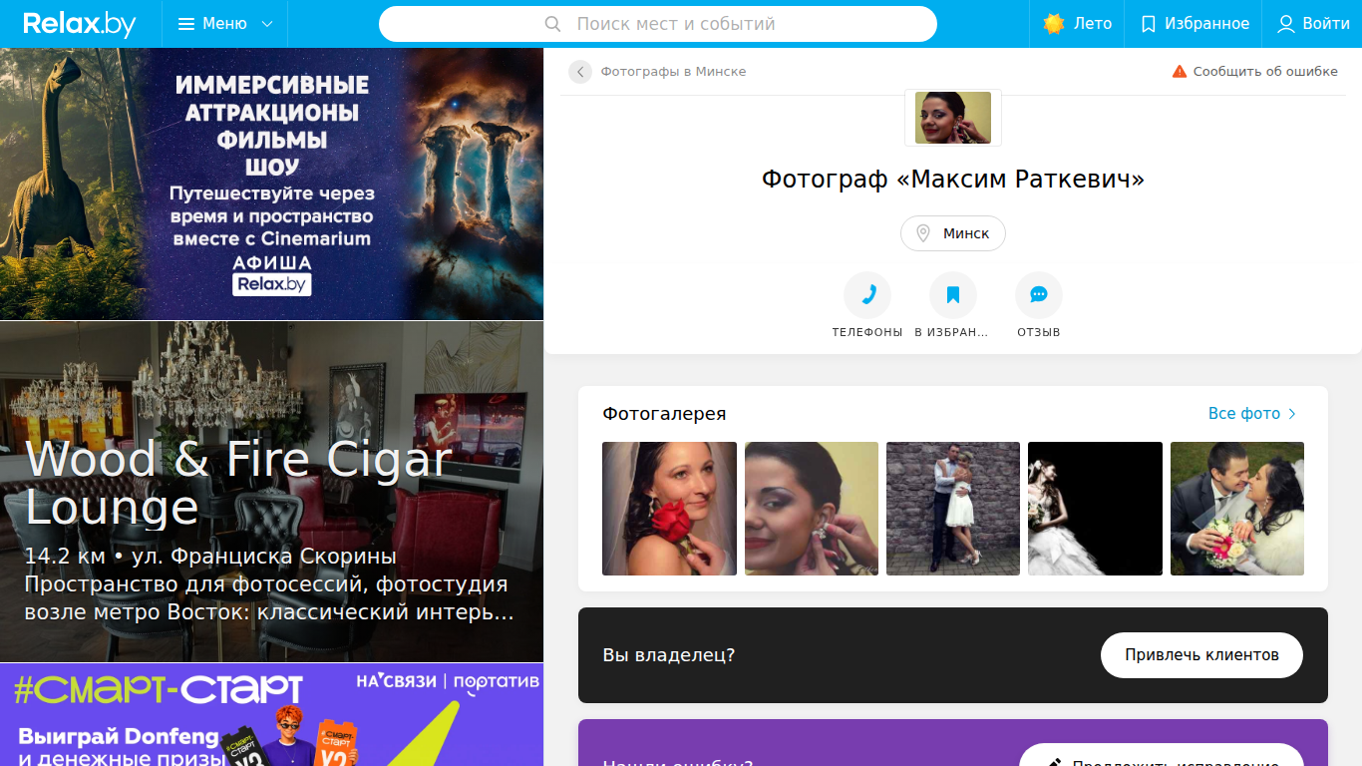Click the Сообщить об ошибке warning icon
This screenshot has width=1362, height=766.
point(1180,72)
